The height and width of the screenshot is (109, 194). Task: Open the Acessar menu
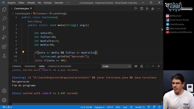coord(48,3)
